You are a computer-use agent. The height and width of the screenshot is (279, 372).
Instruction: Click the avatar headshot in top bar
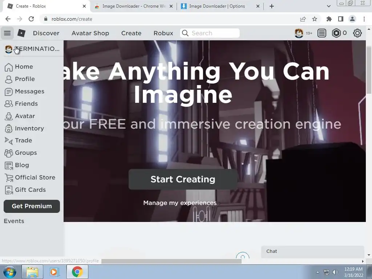point(299,33)
